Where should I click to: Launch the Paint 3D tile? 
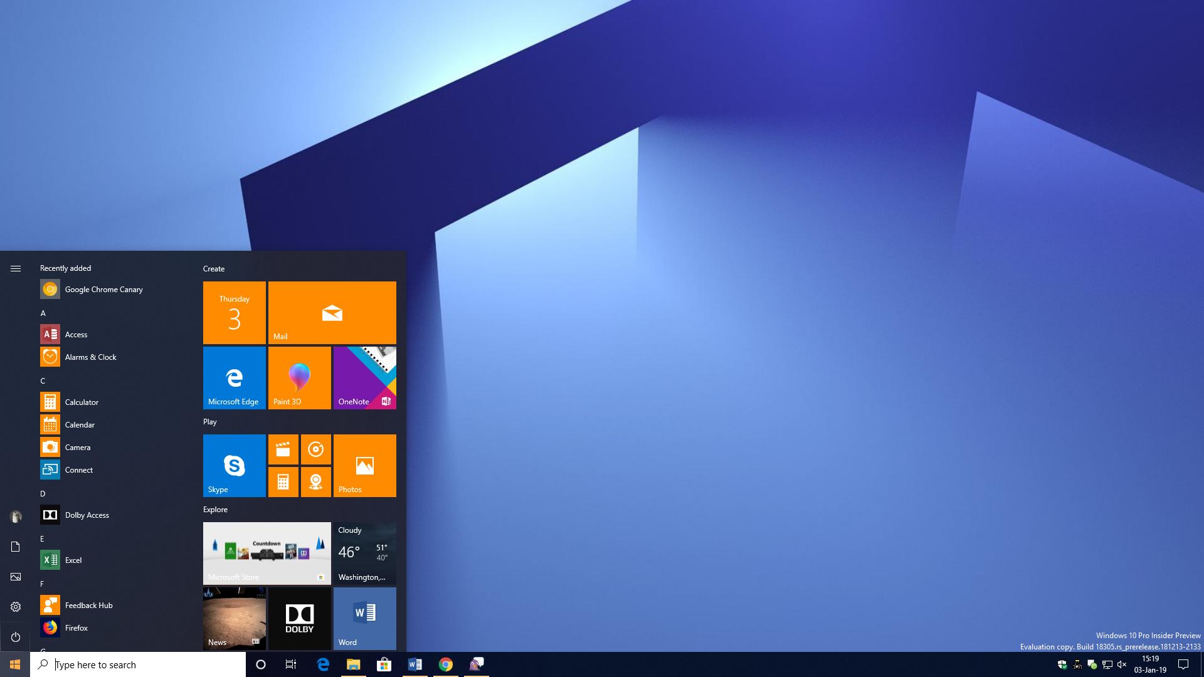pos(300,378)
